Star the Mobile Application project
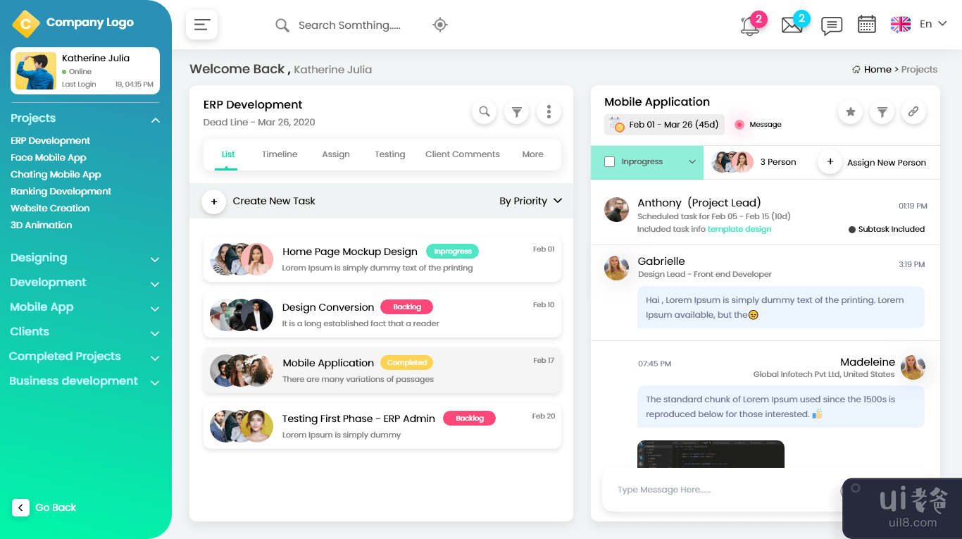Viewport: 962px width, 539px height. click(850, 111)
